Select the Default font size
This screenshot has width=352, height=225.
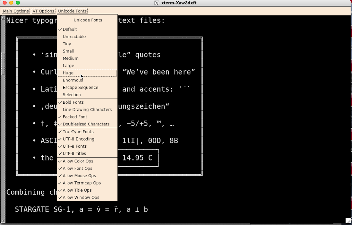point(70,29)
